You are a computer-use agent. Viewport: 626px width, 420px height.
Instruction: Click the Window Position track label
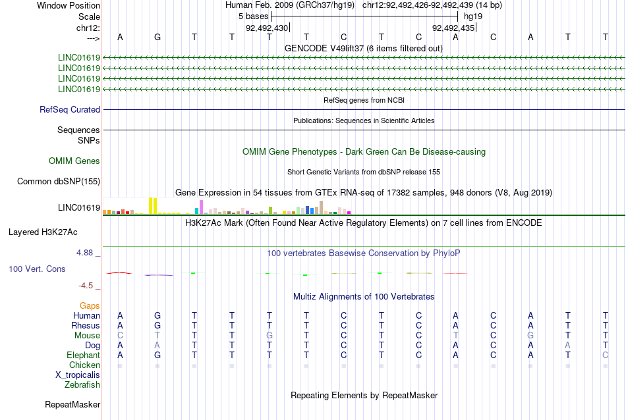point(69,5)
